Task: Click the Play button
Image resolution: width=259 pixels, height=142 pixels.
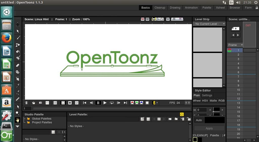Action: click(x=105, y=103)
